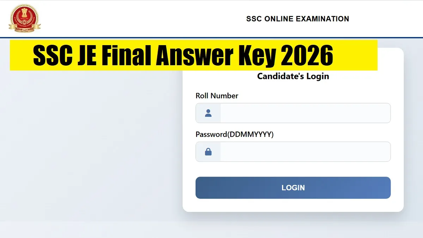The height and width of the screenshot is (238, 423).
Task: Click the padlock icon in Password field
Action: pos(208,152)
